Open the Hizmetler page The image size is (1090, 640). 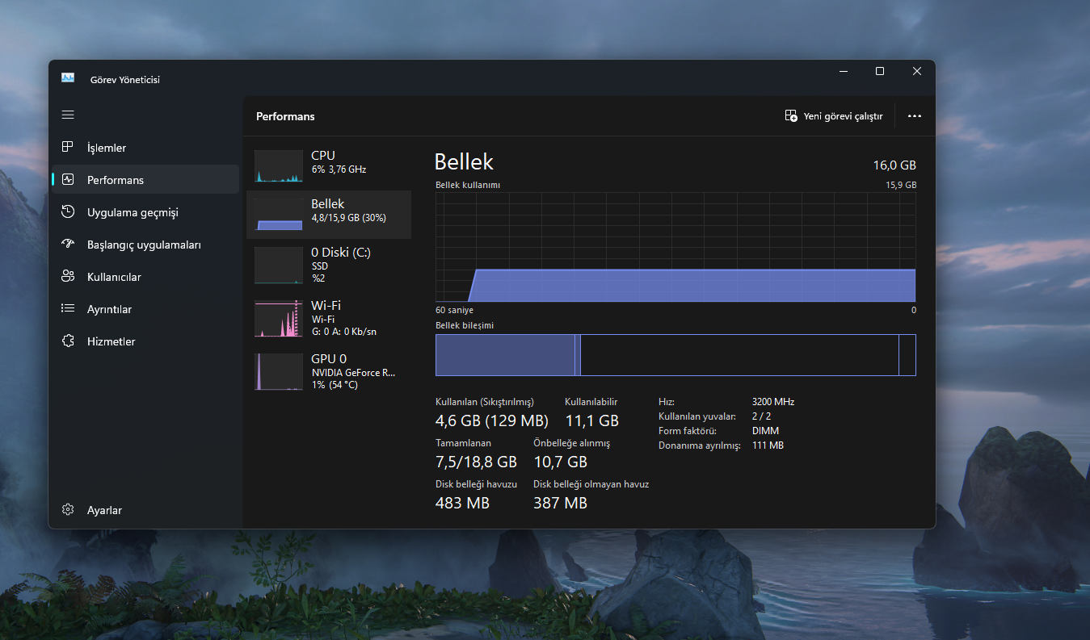pyautogui.click(x=145, y=341)
